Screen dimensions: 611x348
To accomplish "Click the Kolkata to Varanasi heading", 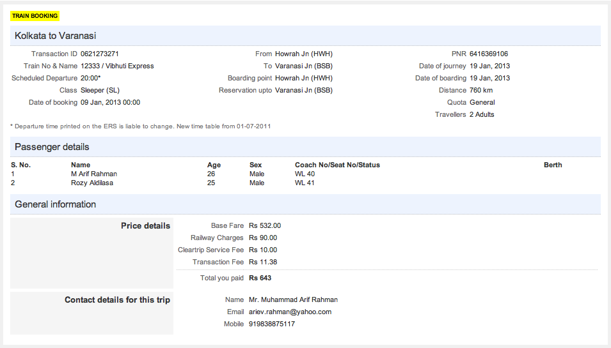I will point(56,36).
